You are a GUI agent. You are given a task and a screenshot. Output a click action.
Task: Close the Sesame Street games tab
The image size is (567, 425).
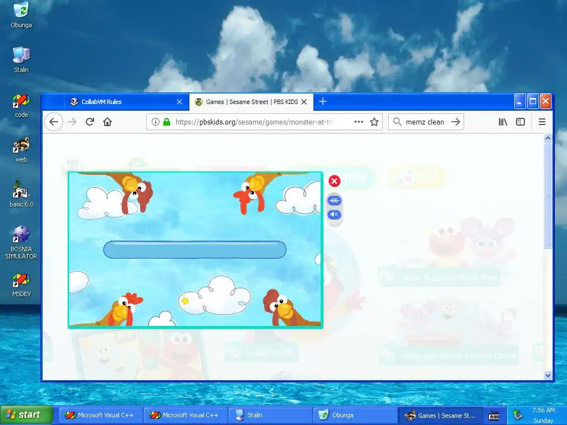(304, 102)
